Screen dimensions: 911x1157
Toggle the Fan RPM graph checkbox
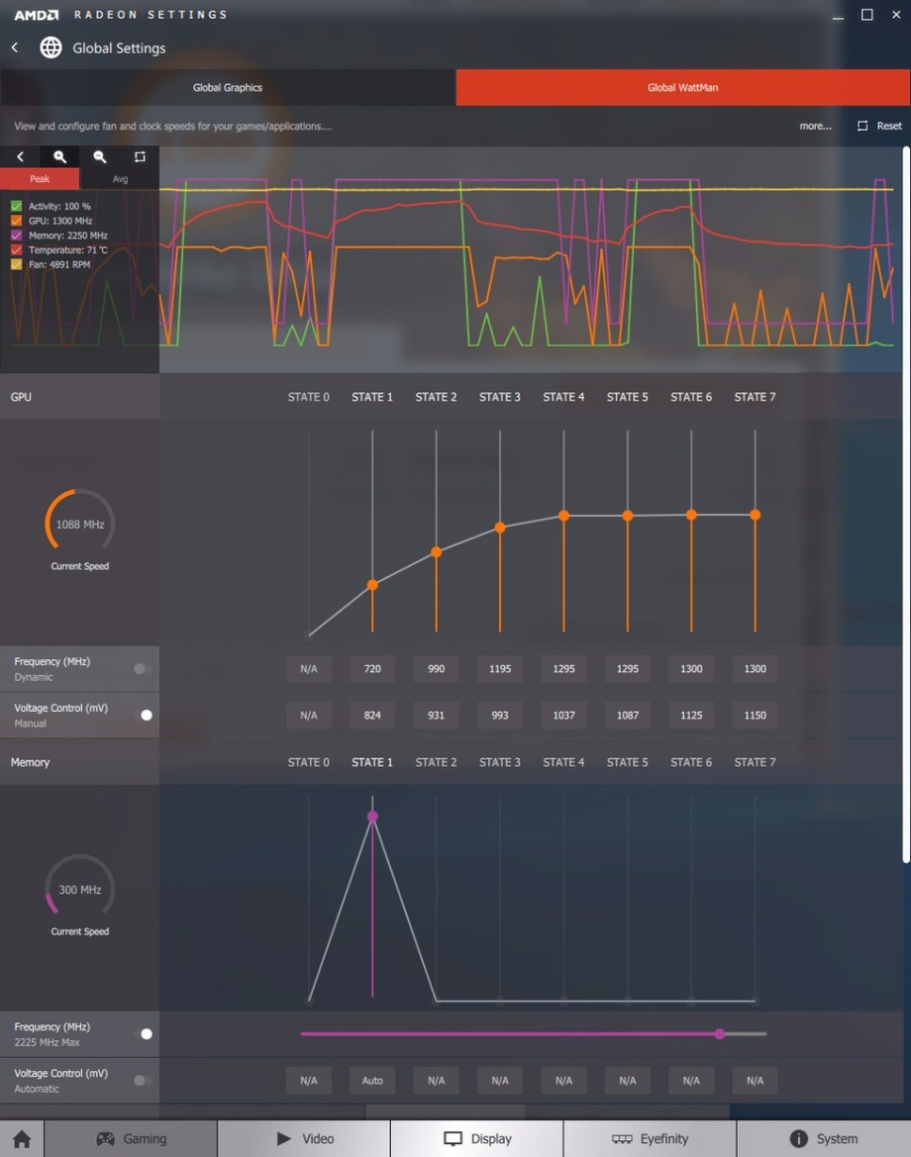point(16,264)
